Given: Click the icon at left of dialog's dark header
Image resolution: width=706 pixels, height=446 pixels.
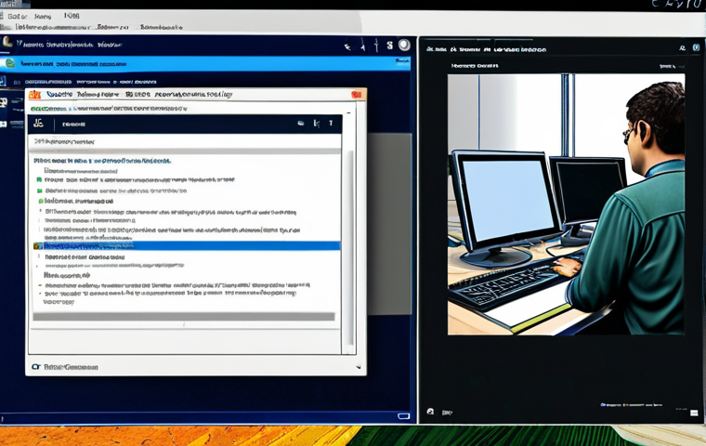Looking at the screenshot, I should pos(38,123).
